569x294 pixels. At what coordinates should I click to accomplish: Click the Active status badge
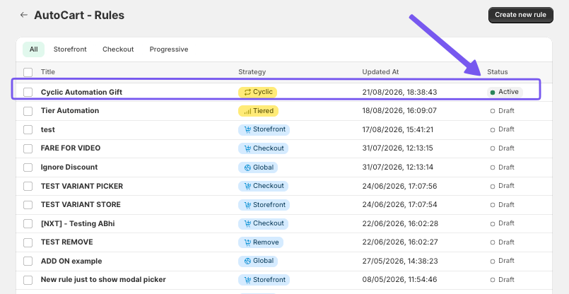[x=505, y=92]
